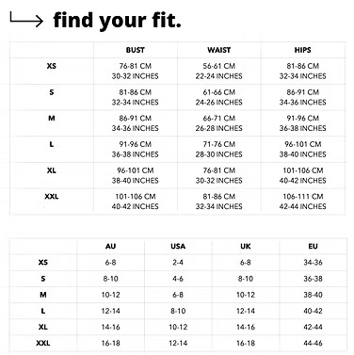Click the EU size 38-40 cell
This screenshot has height=355, width=354.
point(313,295)
